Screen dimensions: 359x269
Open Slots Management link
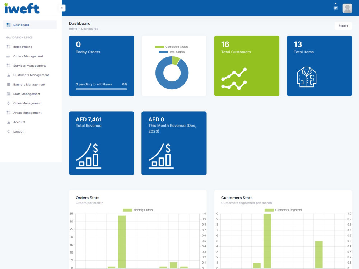pyautogui.click(x=27, y=94)
